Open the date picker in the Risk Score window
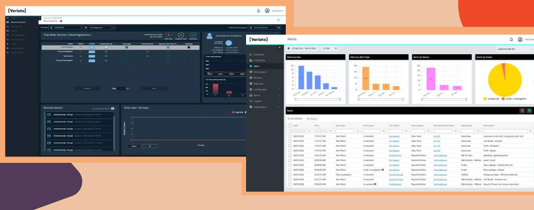The width and height of the screenshot is (534, 210). (x=65, y=27)
